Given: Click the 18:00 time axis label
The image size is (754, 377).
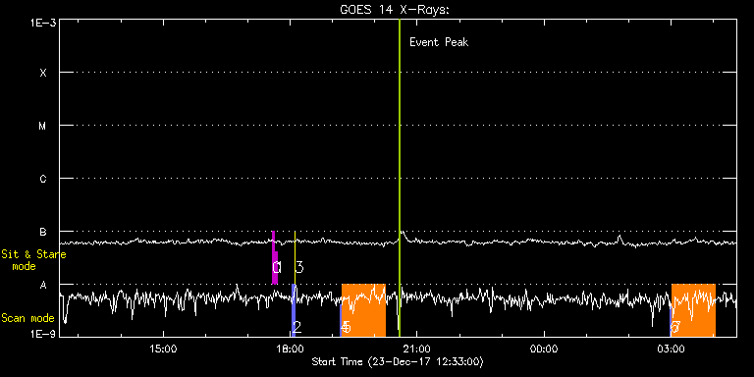Looking at the screenshot, I should coord(290,349).
